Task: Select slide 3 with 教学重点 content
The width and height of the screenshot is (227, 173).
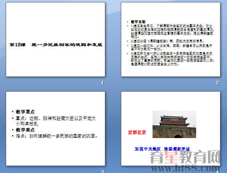Action: point(56,129)
